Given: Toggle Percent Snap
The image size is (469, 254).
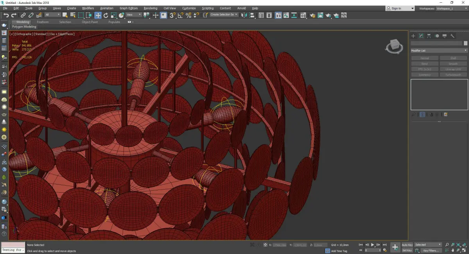Looking at the screenshot, I should (188, 15).
